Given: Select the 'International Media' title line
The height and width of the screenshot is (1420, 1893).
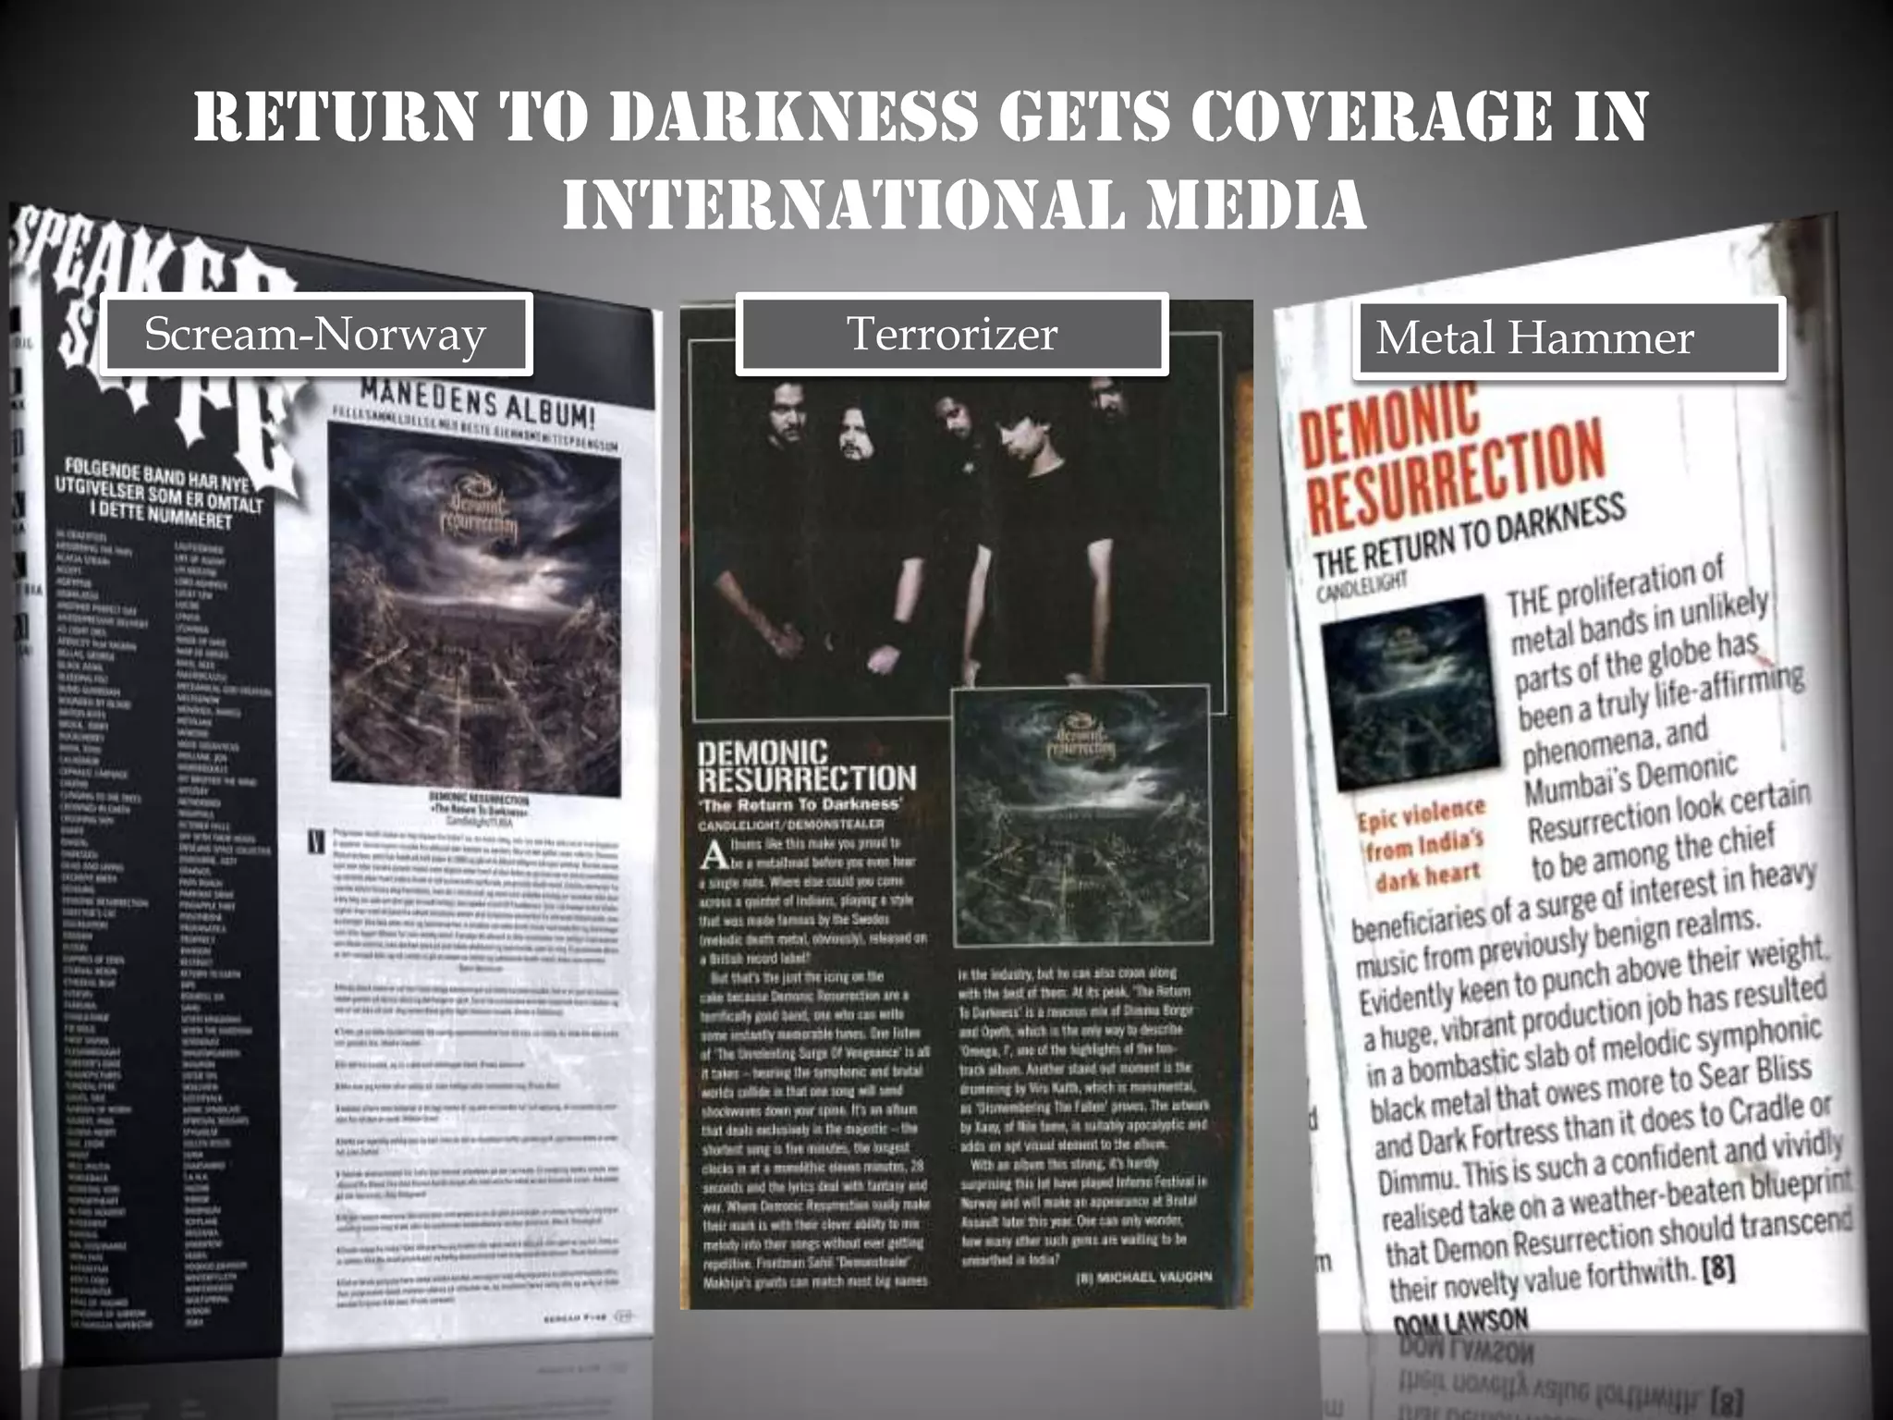Looking at the screenshot, I should click(964, 204).
